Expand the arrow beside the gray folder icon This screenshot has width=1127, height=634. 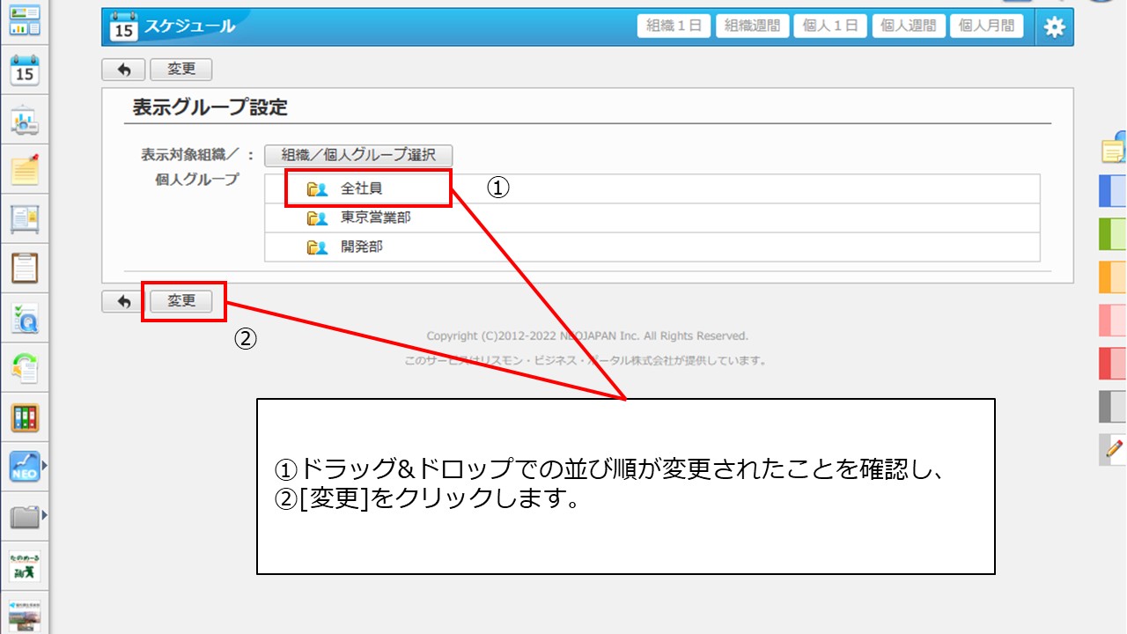click(x=44, y=515)
